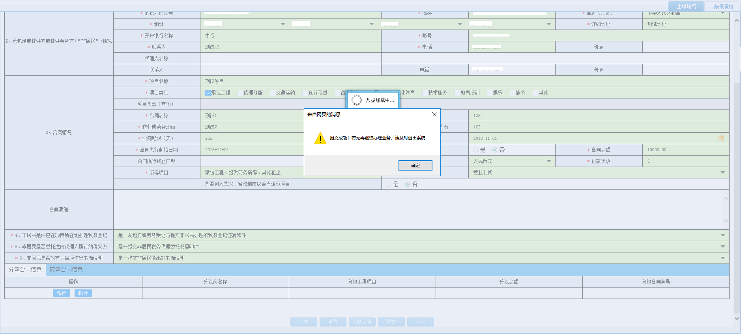
Task: Click the 合同明细 box scroll-down chevron
Action: 726,221
